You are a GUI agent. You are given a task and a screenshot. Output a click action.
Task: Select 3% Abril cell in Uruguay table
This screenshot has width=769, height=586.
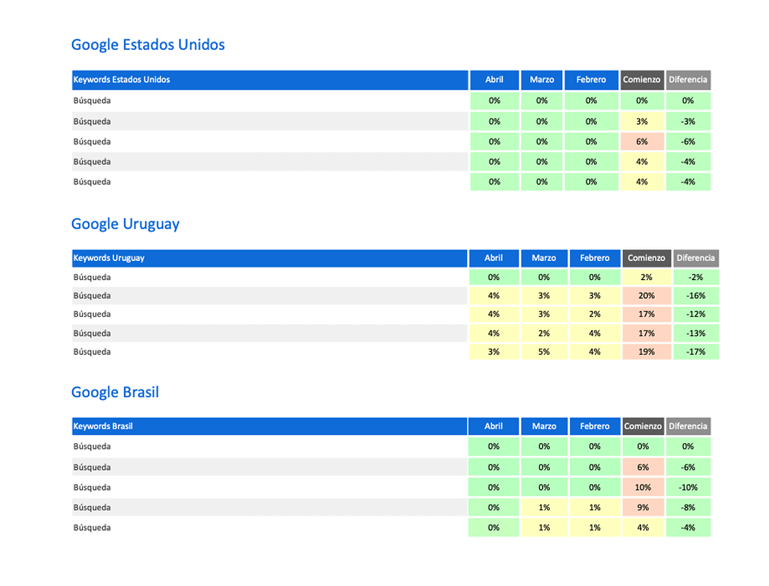click(x=493, y=352)
